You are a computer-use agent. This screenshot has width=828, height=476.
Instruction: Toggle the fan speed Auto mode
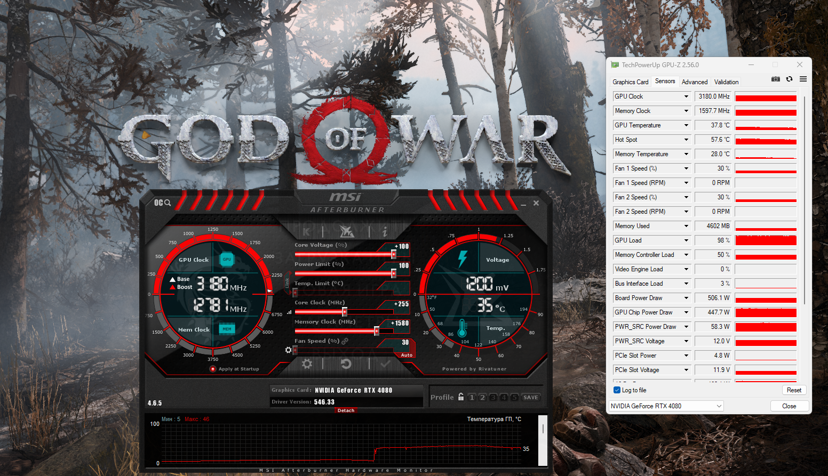pyautogui.click(x=407, y=355)
